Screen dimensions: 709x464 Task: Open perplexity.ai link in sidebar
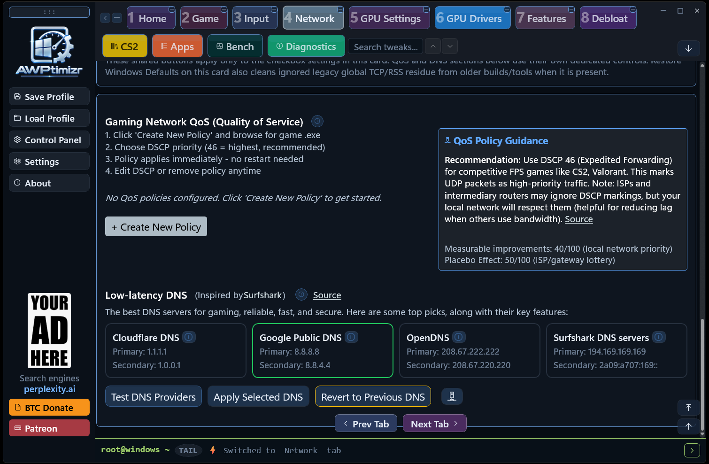pyautogui.click(x=49, y=389)
